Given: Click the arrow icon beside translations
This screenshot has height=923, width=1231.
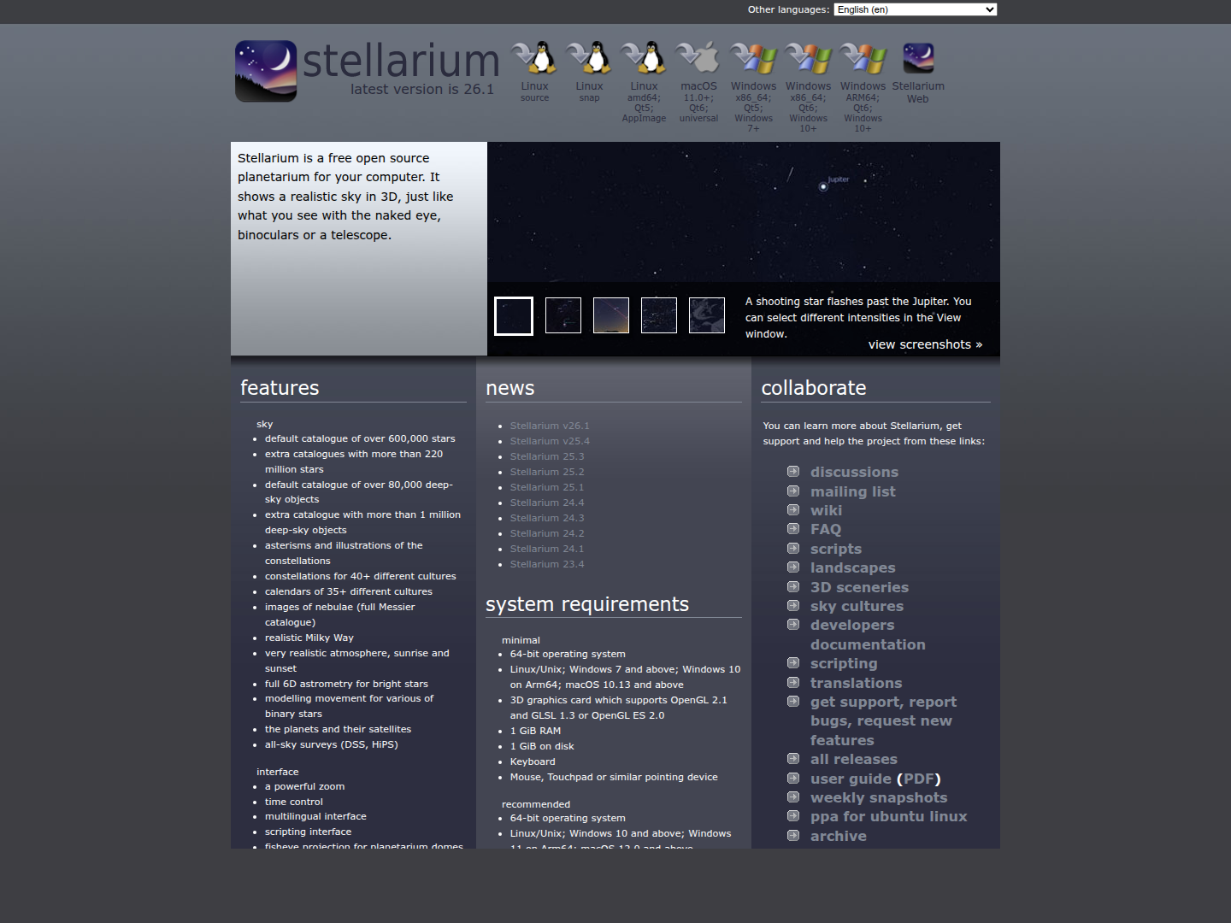Looking at the screenshot, I should click(793, 683).
